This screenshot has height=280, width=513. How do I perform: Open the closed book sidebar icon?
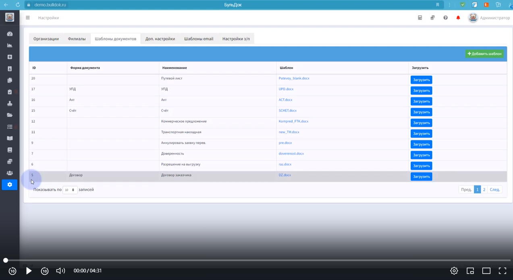click(10, 150)
